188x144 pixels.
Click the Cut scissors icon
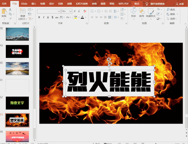pos(10,9)
